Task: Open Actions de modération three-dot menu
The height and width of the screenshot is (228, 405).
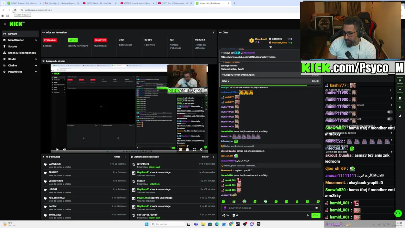Action: 214,157
